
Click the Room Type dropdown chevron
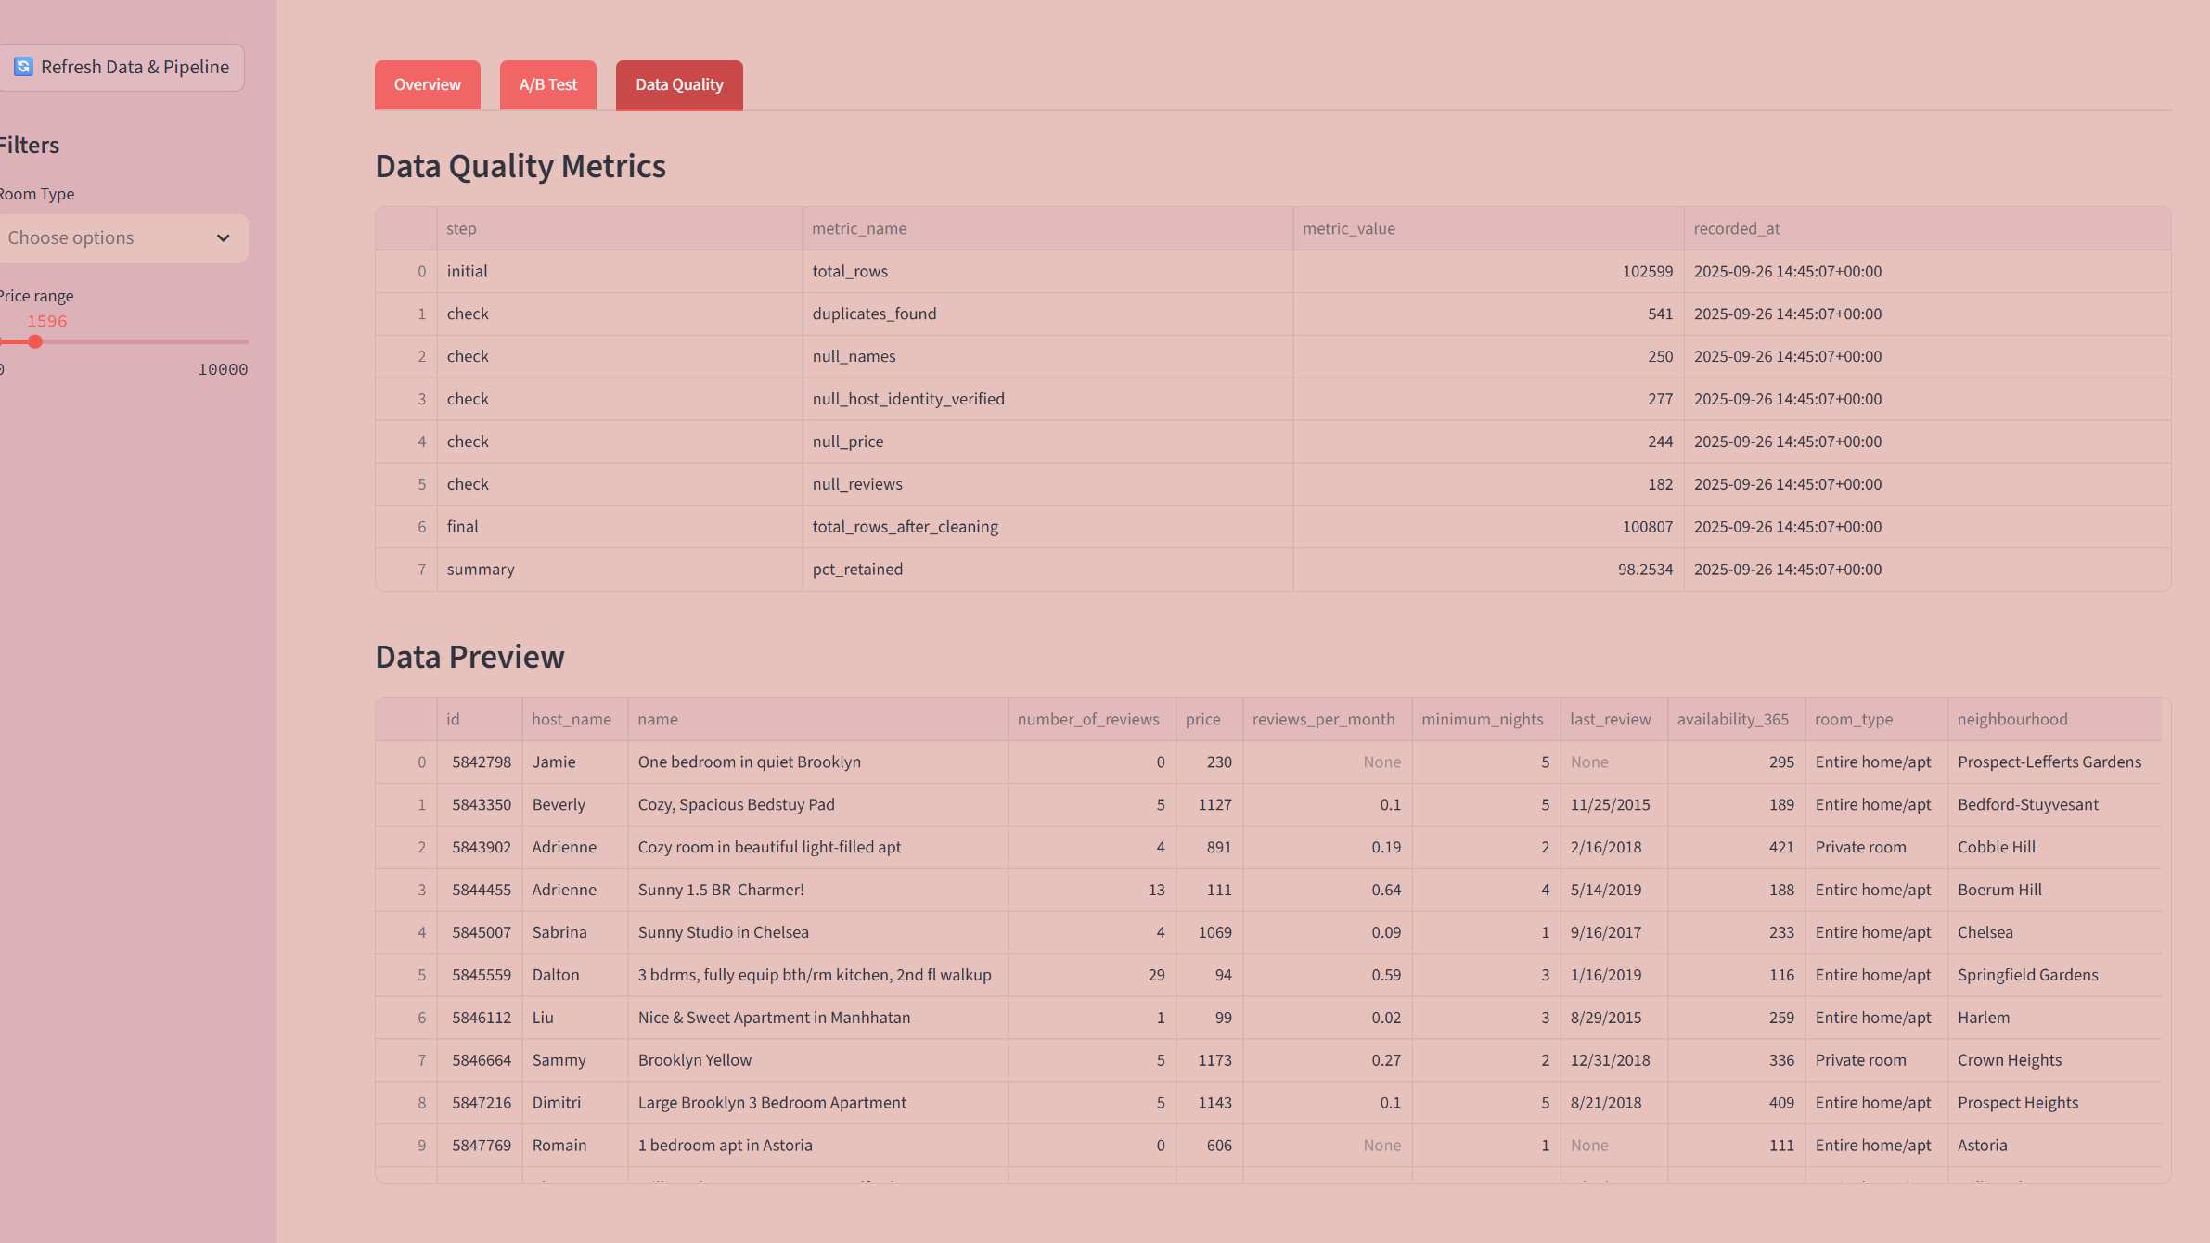tap(223, 238)
